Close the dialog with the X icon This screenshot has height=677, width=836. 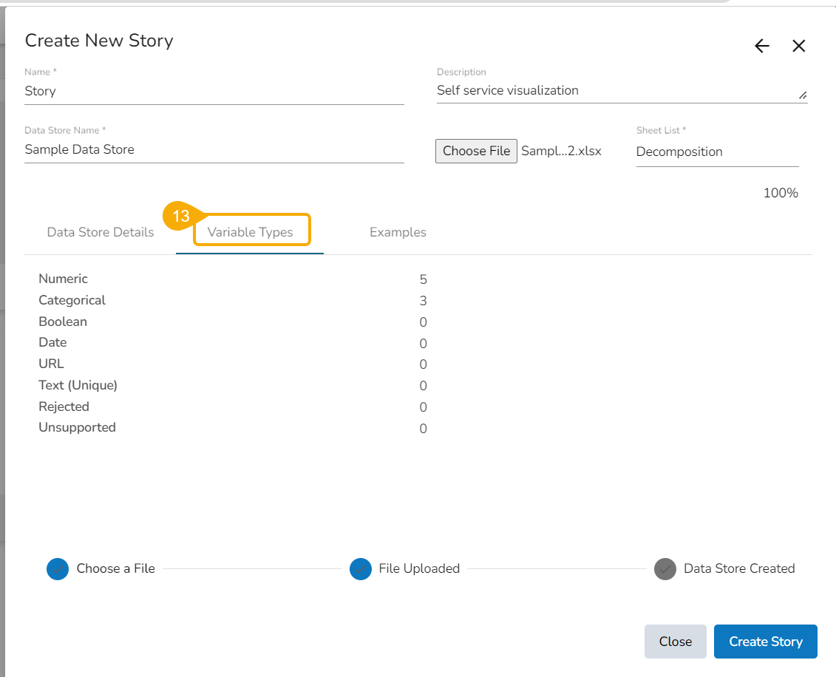(x=799, y=46)
